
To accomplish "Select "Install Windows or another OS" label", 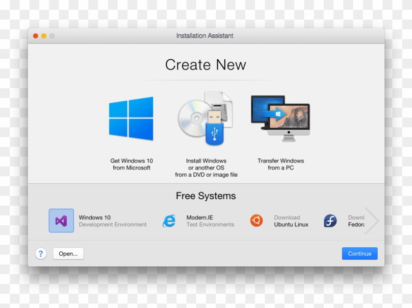I will [x=206, y=167].
